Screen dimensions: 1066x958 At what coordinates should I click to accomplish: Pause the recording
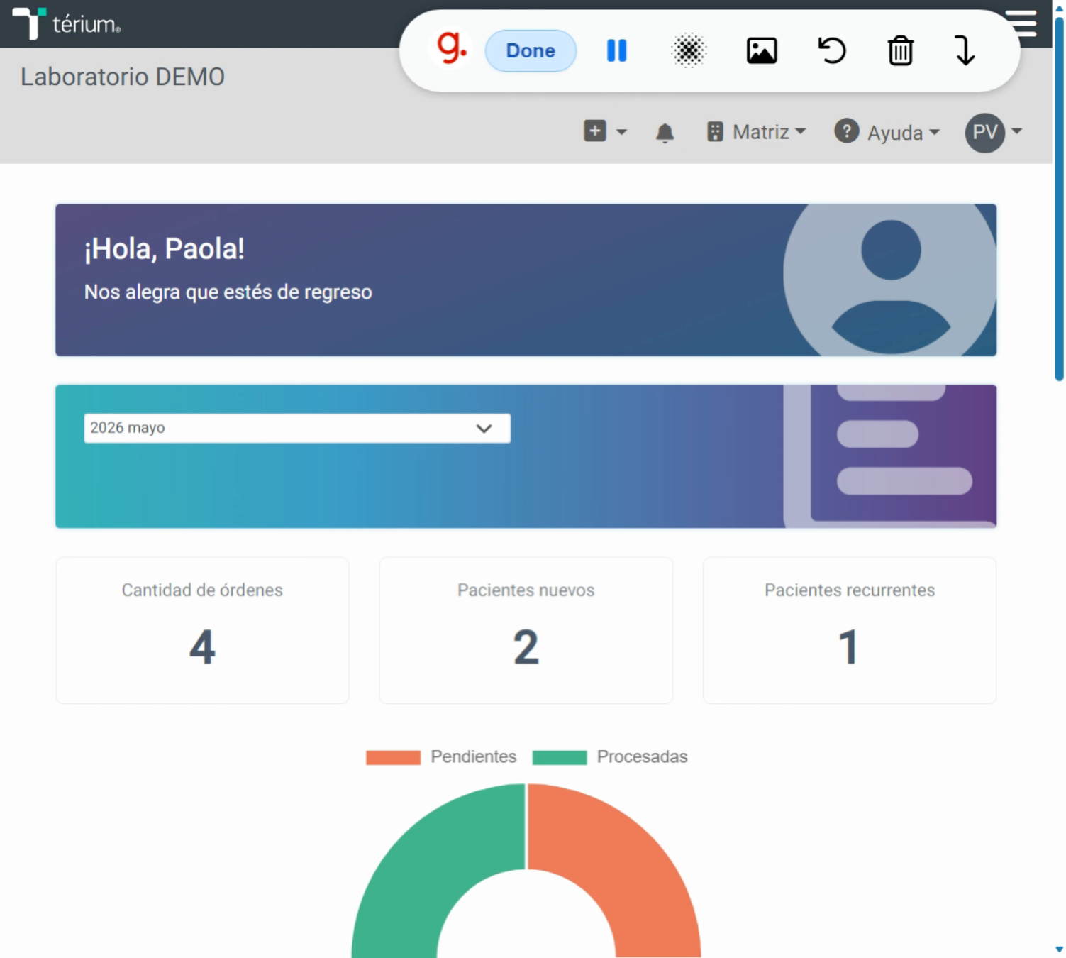pyautogui.click(x=616, y=50)
